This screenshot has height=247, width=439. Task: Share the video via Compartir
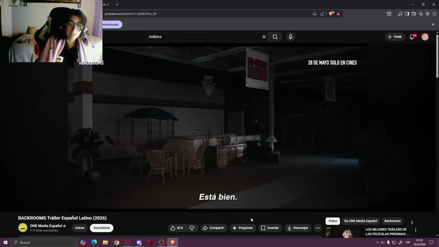pos(213,228)
